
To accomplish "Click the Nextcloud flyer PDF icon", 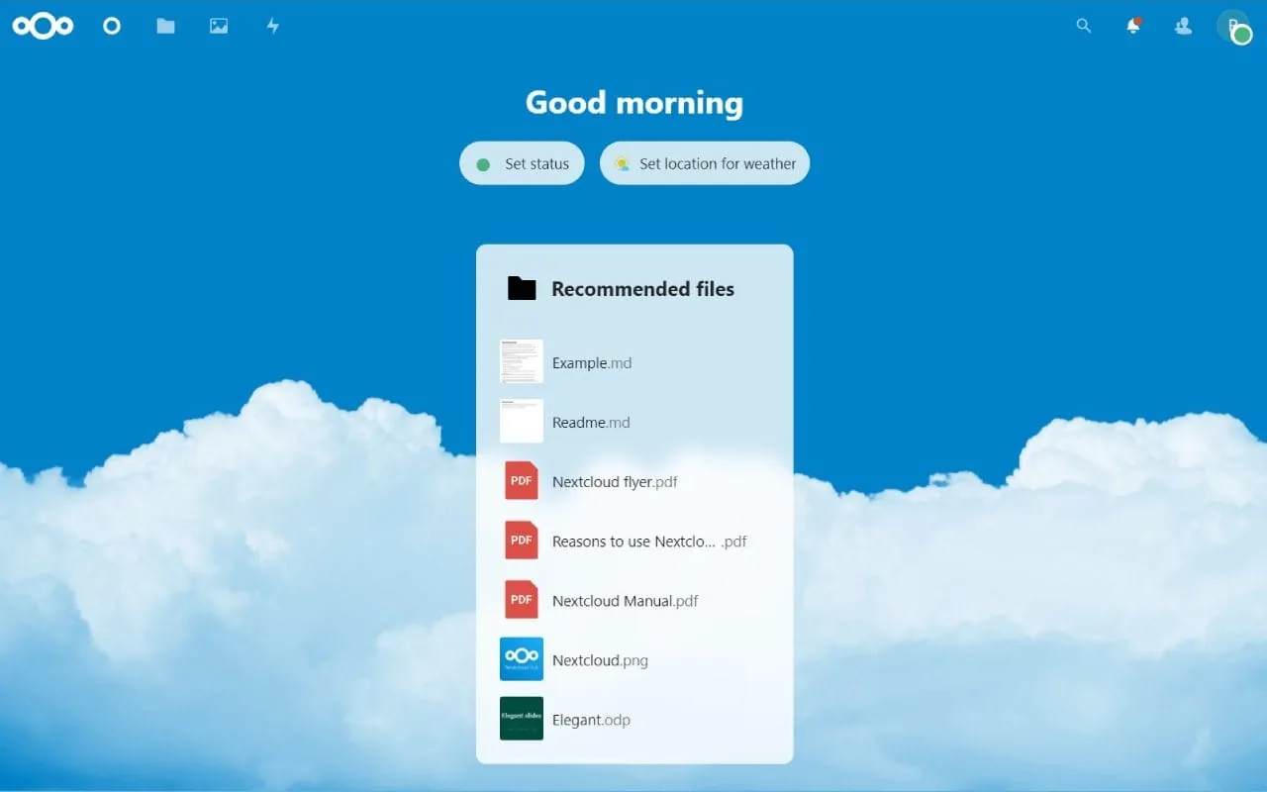I will point(522,480).
